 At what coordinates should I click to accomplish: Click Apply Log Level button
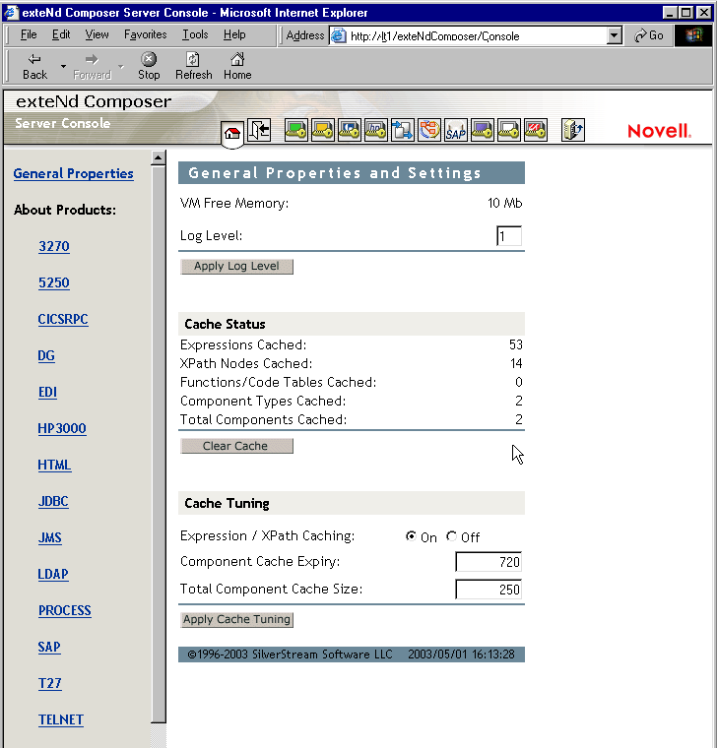(236, 266)
